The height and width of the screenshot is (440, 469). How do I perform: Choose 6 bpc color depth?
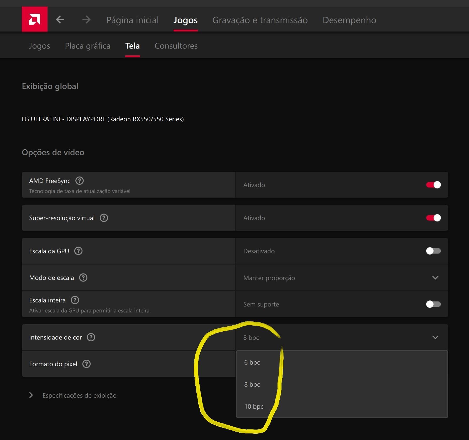(x=342, y=362)
